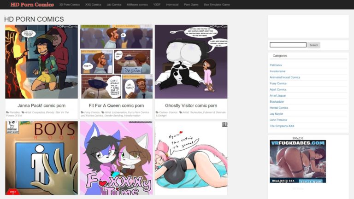Go to Jab Comics from navigation bar

pyautogui.click(x=114, y=5)
